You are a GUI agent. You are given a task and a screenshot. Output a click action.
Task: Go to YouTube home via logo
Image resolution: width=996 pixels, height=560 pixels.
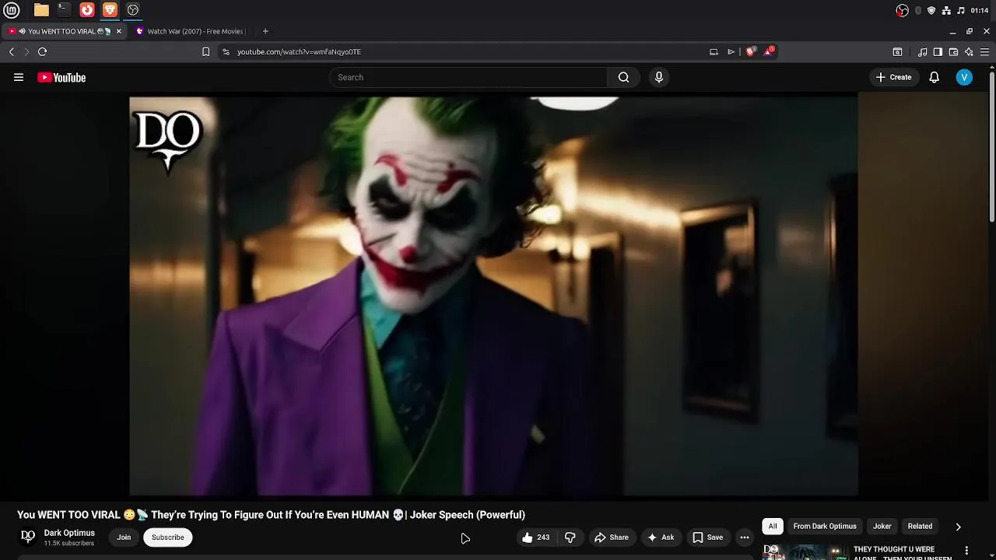[61, 77]
